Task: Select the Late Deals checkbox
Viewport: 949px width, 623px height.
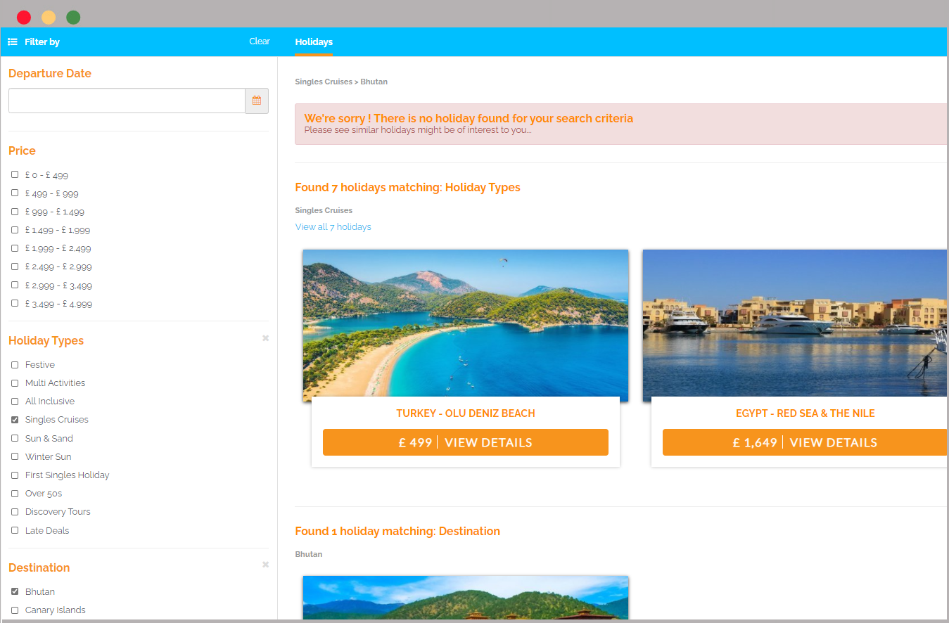Action: point(15,530)
